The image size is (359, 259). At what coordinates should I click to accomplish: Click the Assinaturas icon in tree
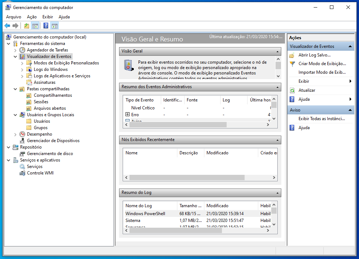pyautogui.click(x=29, y=82)
